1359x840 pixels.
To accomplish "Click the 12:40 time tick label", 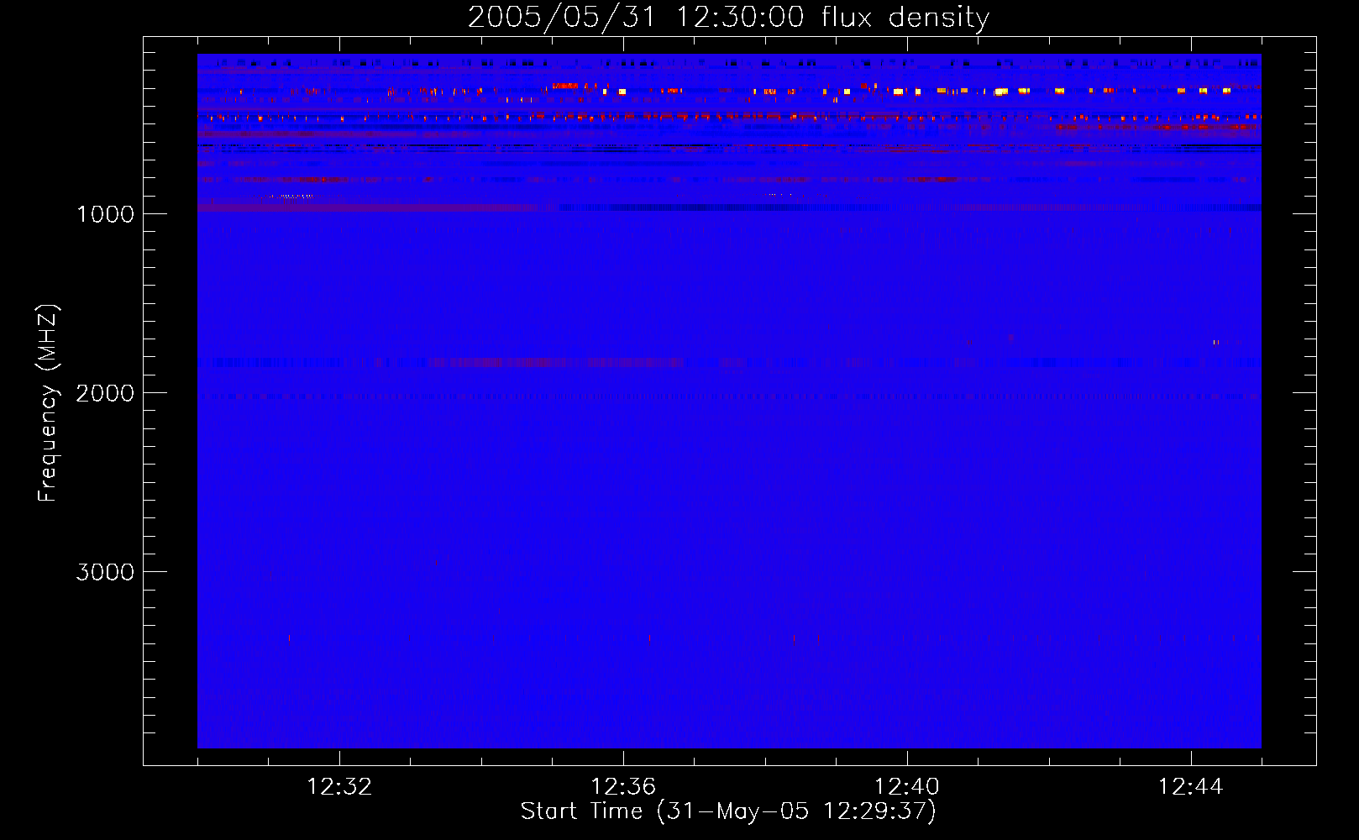I will click(x=907, y=787).
